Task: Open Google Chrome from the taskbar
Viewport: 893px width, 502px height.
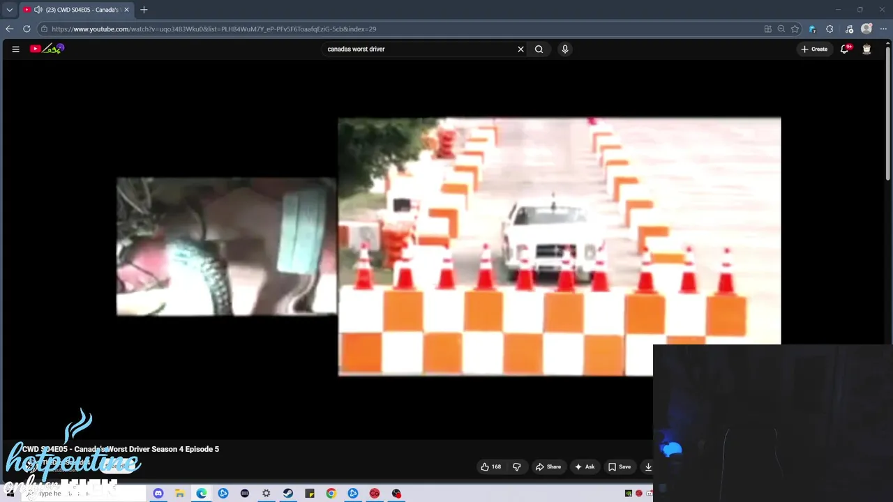Action: point(331,494)
